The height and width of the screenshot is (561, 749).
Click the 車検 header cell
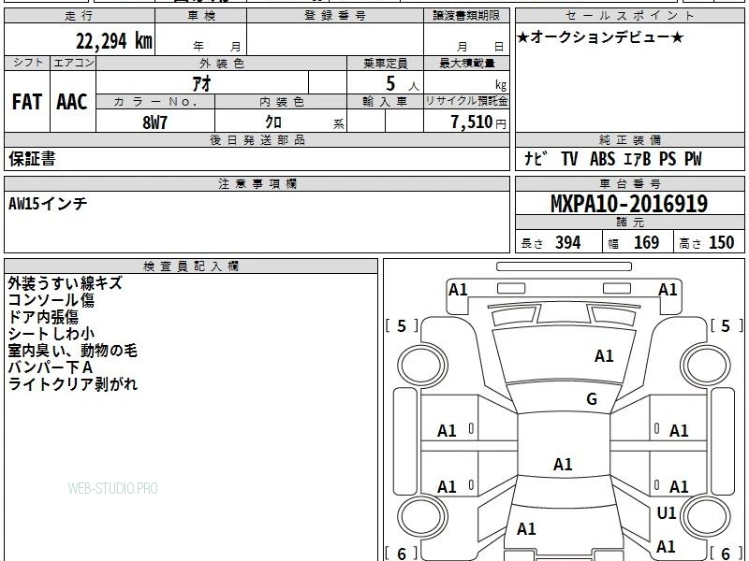coord(201,16)
